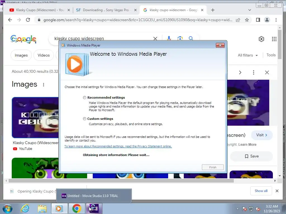Click the Google logo
Viewport: 286px width, 214px height.
[x=23, y=39]
